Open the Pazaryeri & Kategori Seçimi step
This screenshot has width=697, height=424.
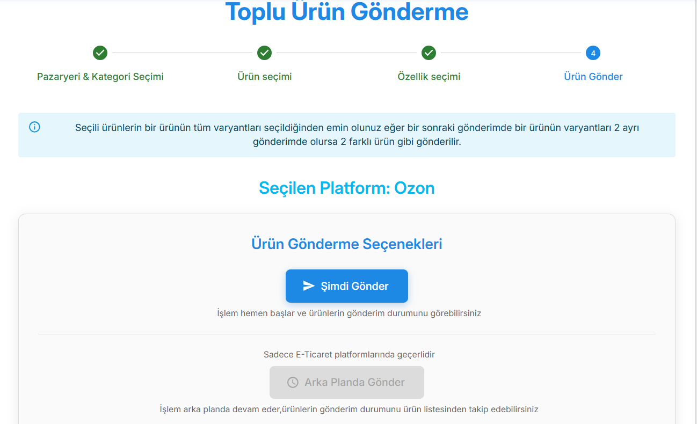(100, 76)
